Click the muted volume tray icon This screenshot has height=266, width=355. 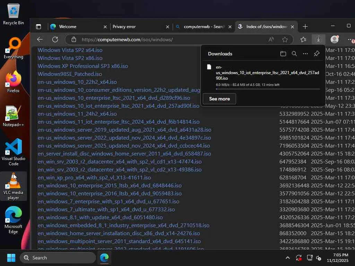[319, 258]
